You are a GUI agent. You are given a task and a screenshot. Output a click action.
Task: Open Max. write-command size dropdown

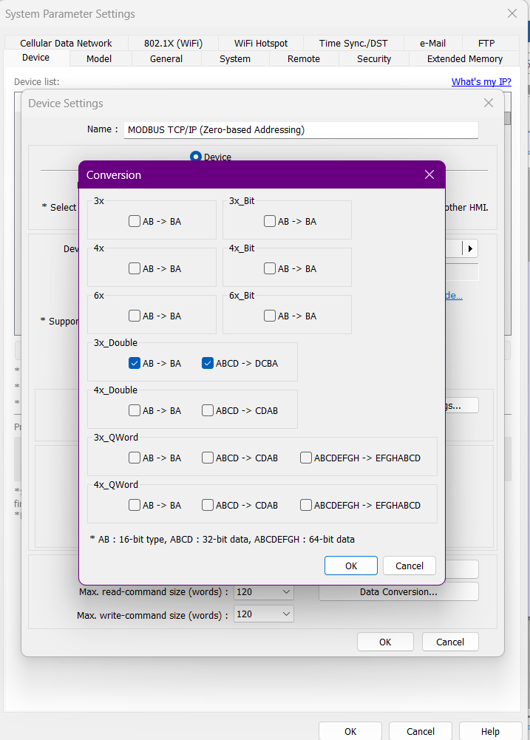(264, 614)
